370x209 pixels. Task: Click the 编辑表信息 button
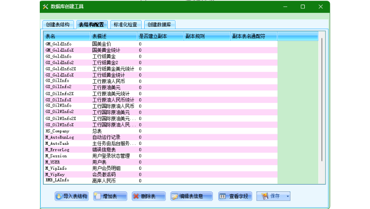(x=191, y=196)
